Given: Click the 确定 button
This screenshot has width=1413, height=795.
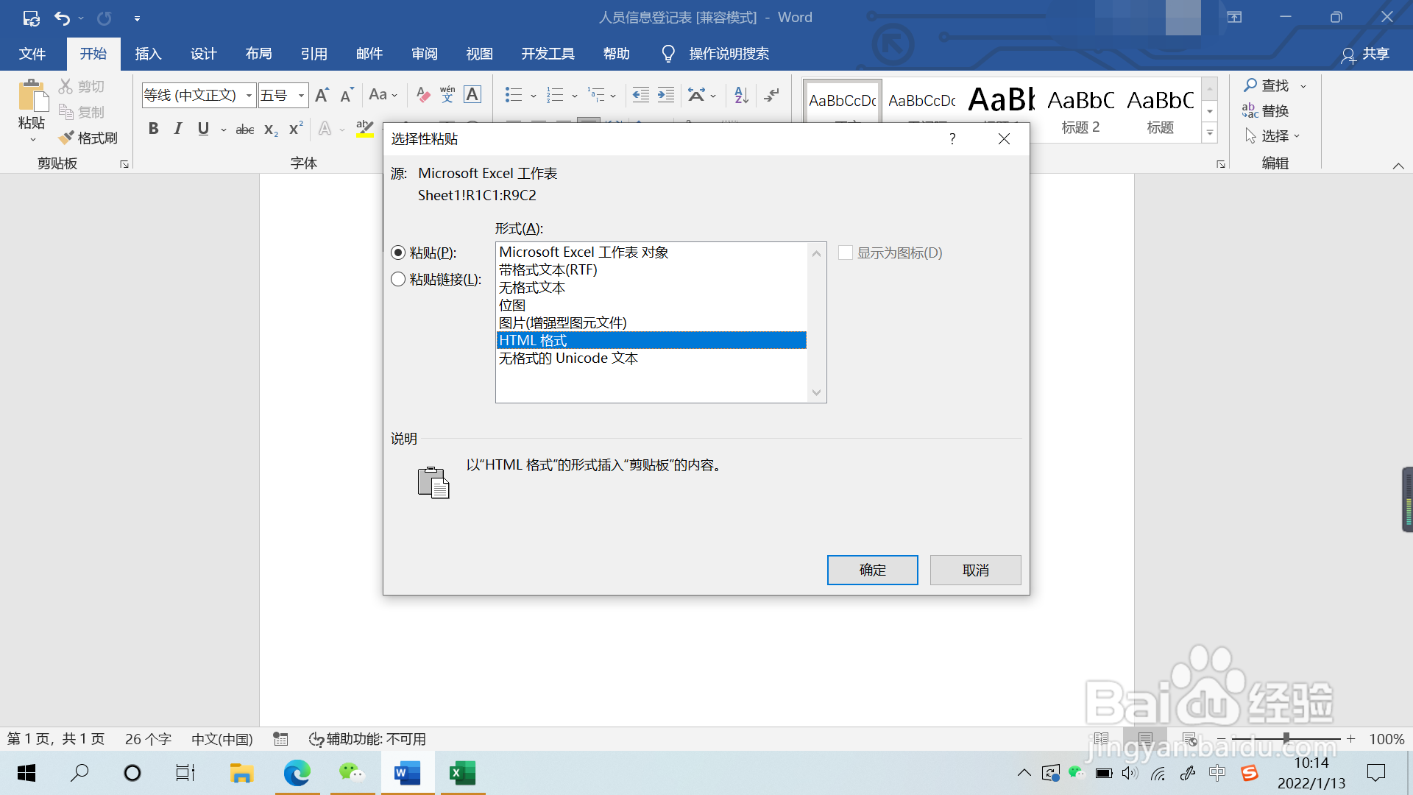Looking at the screenshot, I should click(872, 570).
